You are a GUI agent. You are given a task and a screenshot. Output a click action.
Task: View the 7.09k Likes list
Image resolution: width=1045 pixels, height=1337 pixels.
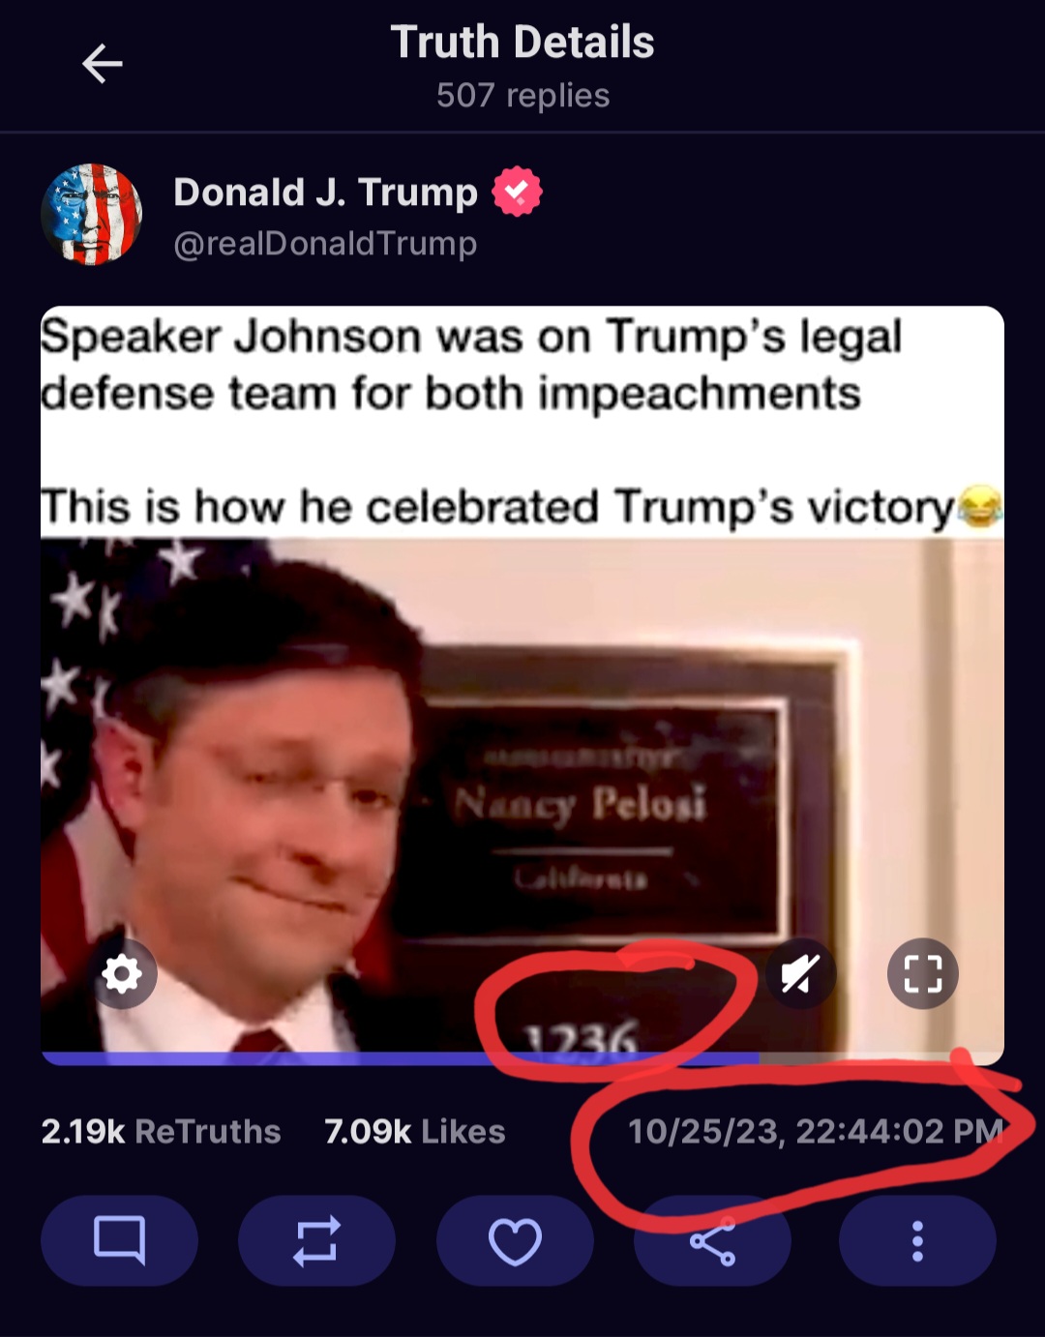coord(414,1131)
